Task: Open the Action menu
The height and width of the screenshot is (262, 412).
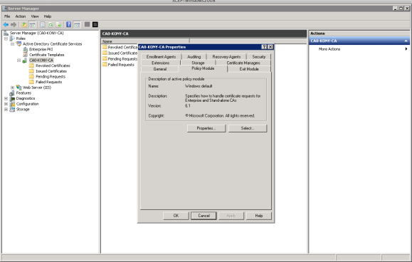Action: pos(21,16)
